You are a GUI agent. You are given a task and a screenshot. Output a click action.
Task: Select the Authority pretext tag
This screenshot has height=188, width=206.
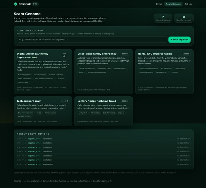click(24, 74)
